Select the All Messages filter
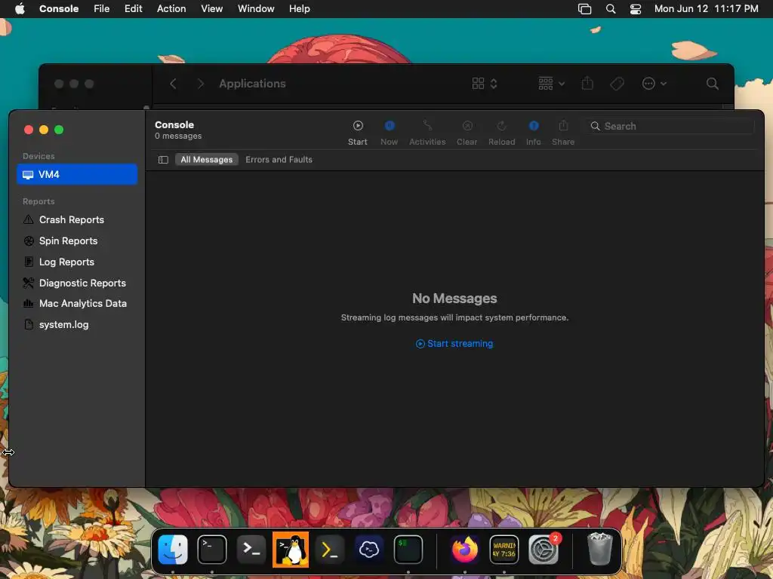Image resolution: width=773 pixels, height=579 pixels. click(207, 160)
